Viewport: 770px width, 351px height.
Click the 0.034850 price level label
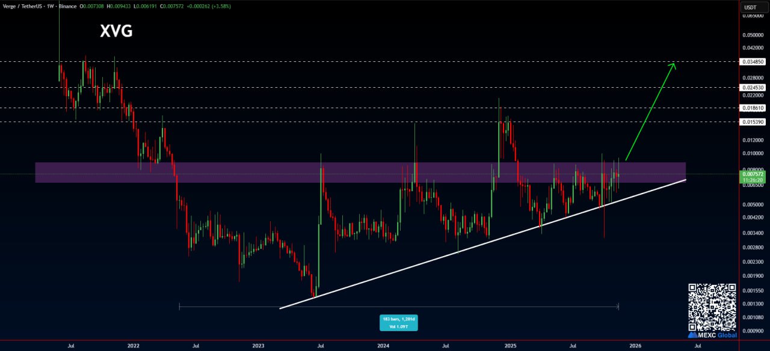[x=753, y=61]
